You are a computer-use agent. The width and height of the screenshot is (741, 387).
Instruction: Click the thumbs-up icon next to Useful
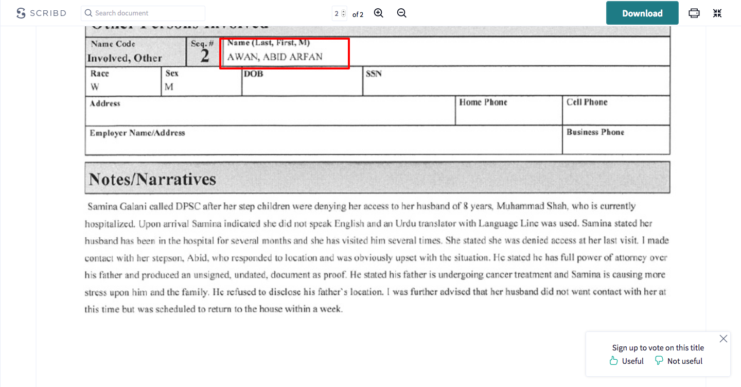[612, 360]
